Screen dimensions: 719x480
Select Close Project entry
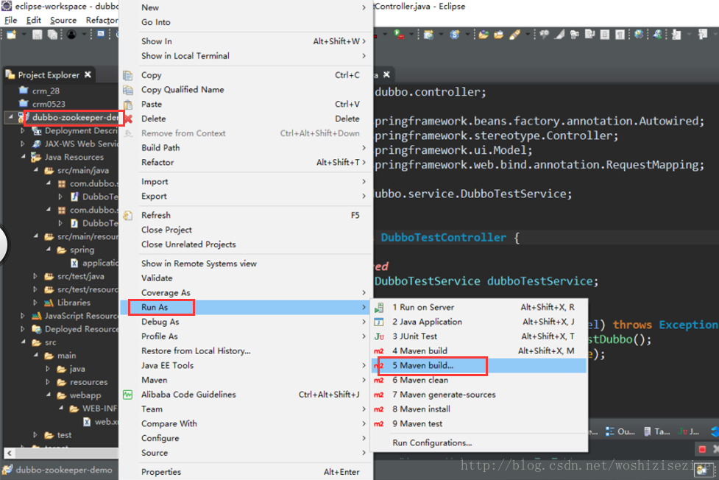click(246, 230)
